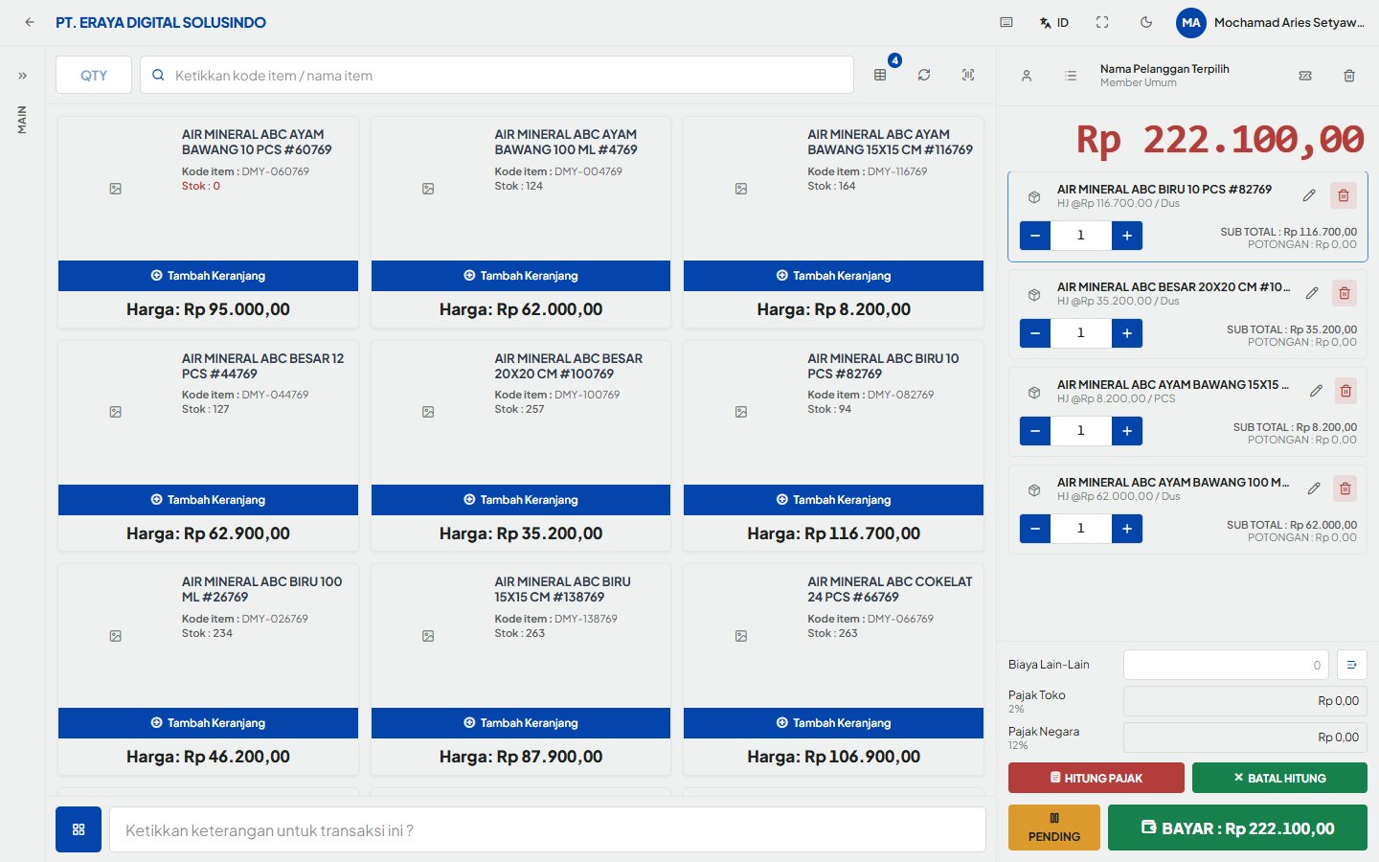
Task: Click the Biaya Lain-Lain input field
Action: point(1227,665)
